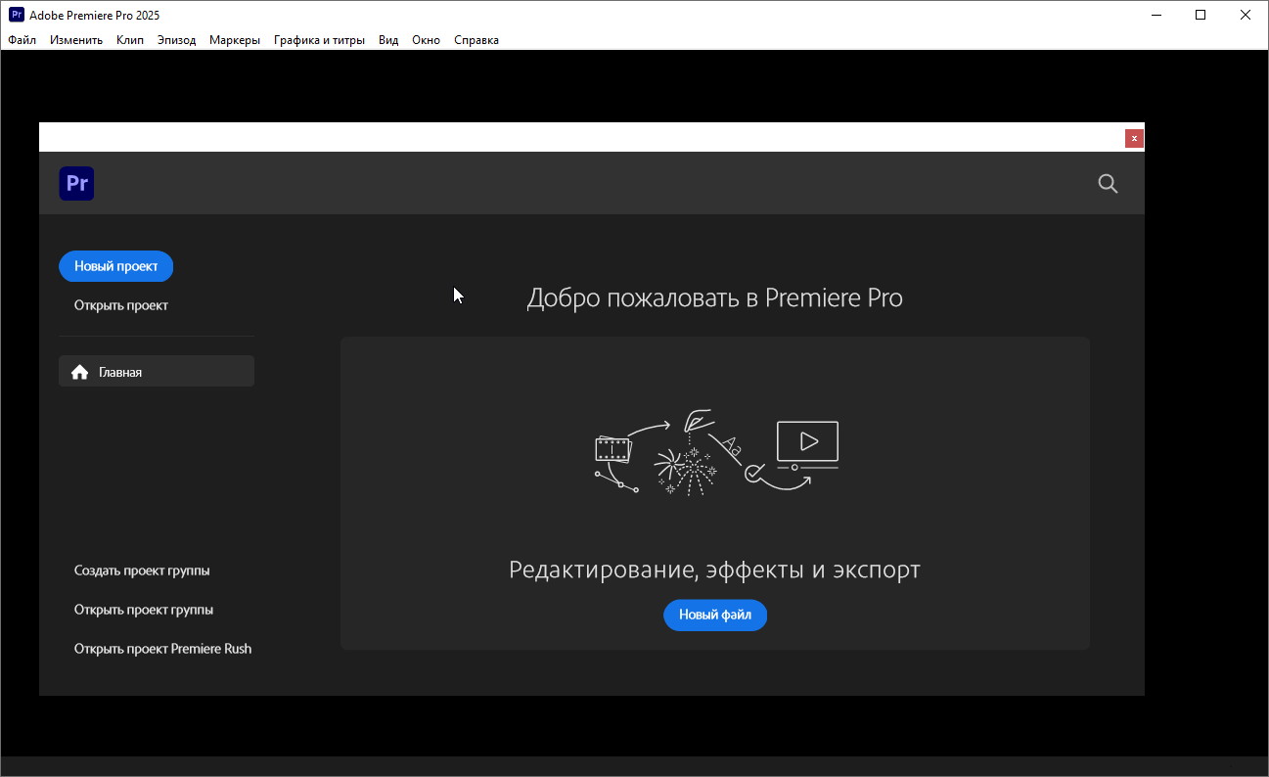
Task: Click Открыть проект группы
Action: click(x=144, y=610)
